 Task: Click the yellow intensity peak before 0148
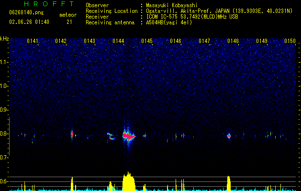(228, 183)
